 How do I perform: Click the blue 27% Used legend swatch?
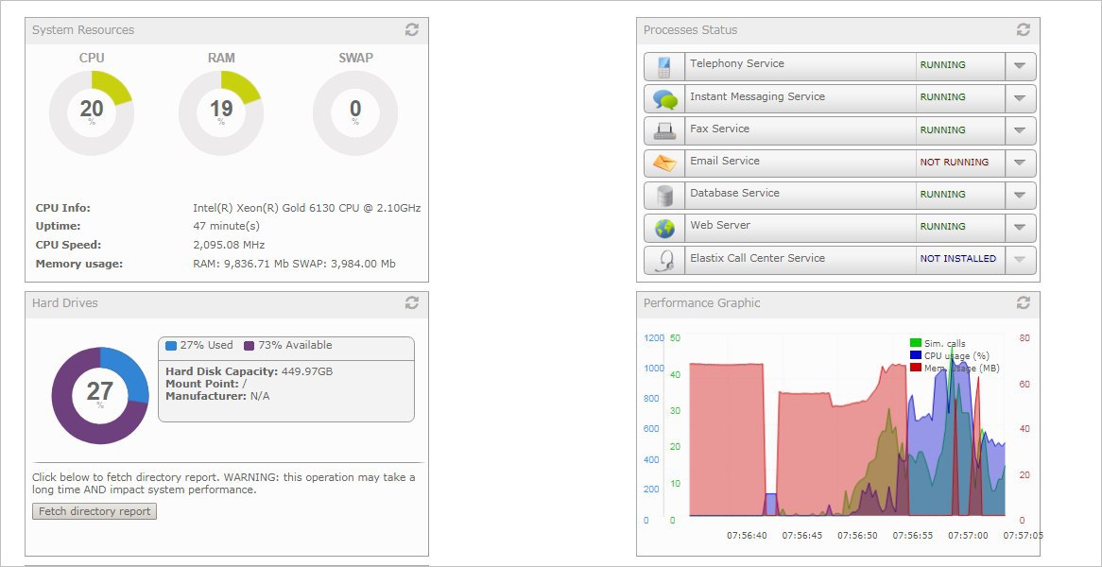(171, 346)
